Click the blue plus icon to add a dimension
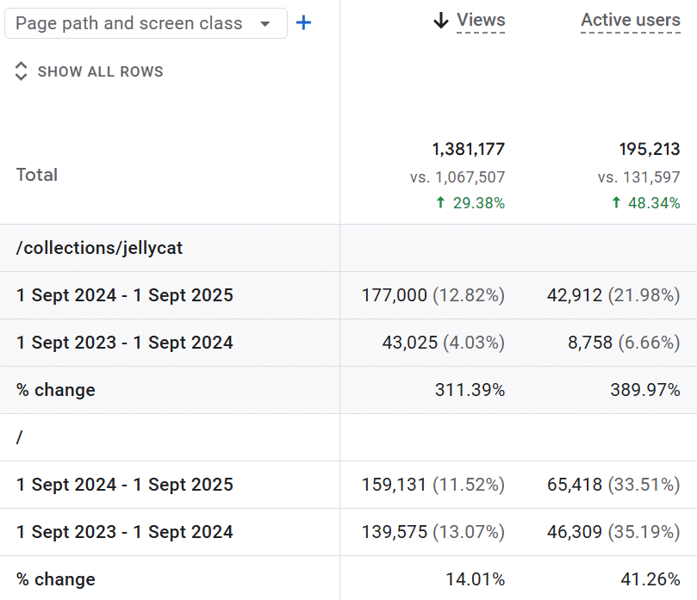 click(303, 23)
